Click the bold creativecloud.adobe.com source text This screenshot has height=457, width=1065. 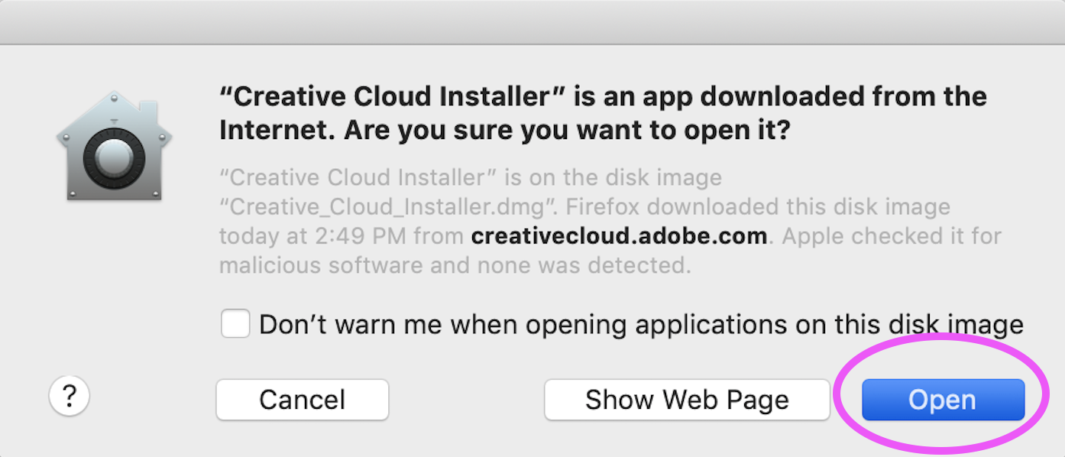619,236
